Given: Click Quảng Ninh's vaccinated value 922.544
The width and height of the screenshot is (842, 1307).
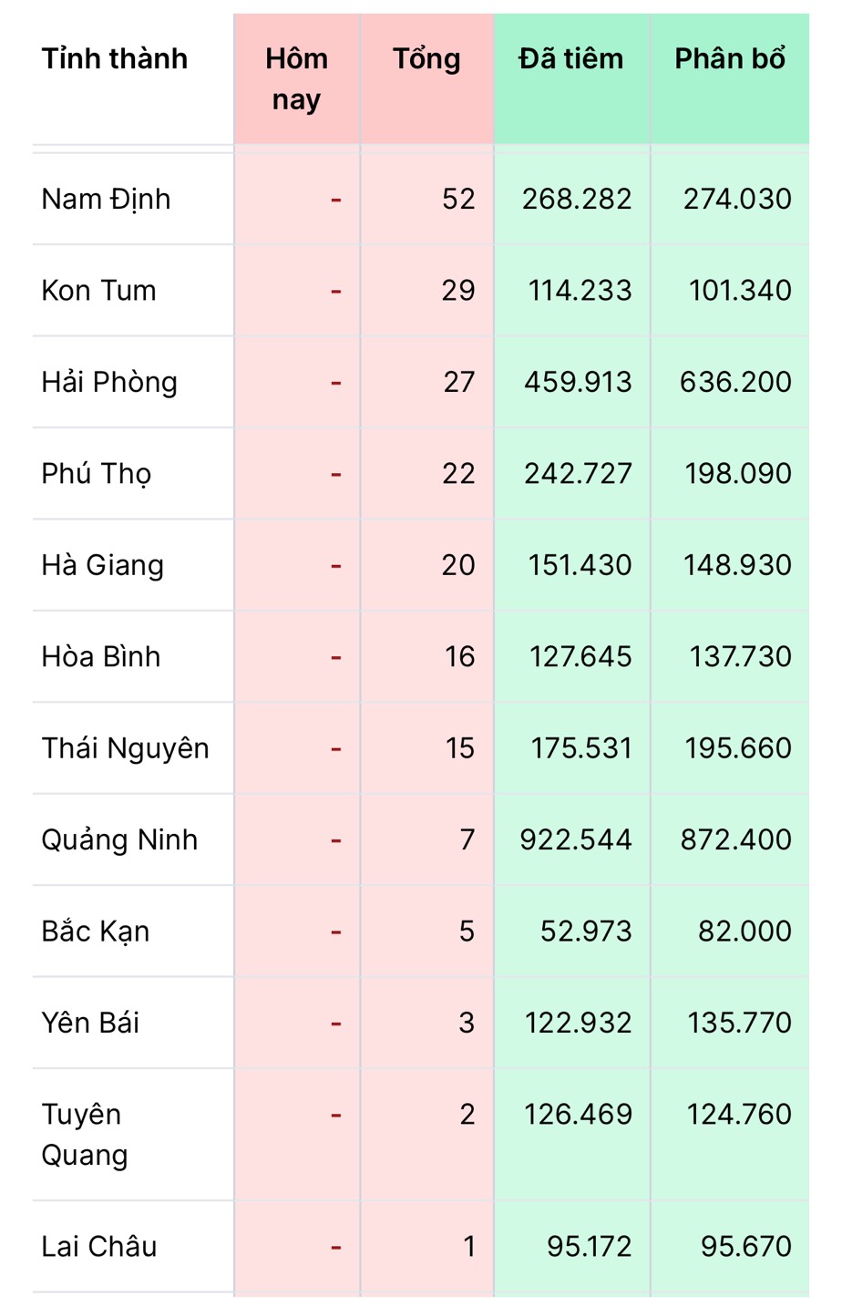Looking at the screenshot, I should pyautogui.click(x=576, y=839).
